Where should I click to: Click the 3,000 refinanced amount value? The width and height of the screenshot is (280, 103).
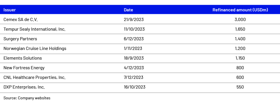click(x=240, y=20)
